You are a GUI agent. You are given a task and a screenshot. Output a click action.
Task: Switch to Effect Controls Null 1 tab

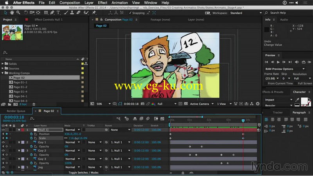49,20
